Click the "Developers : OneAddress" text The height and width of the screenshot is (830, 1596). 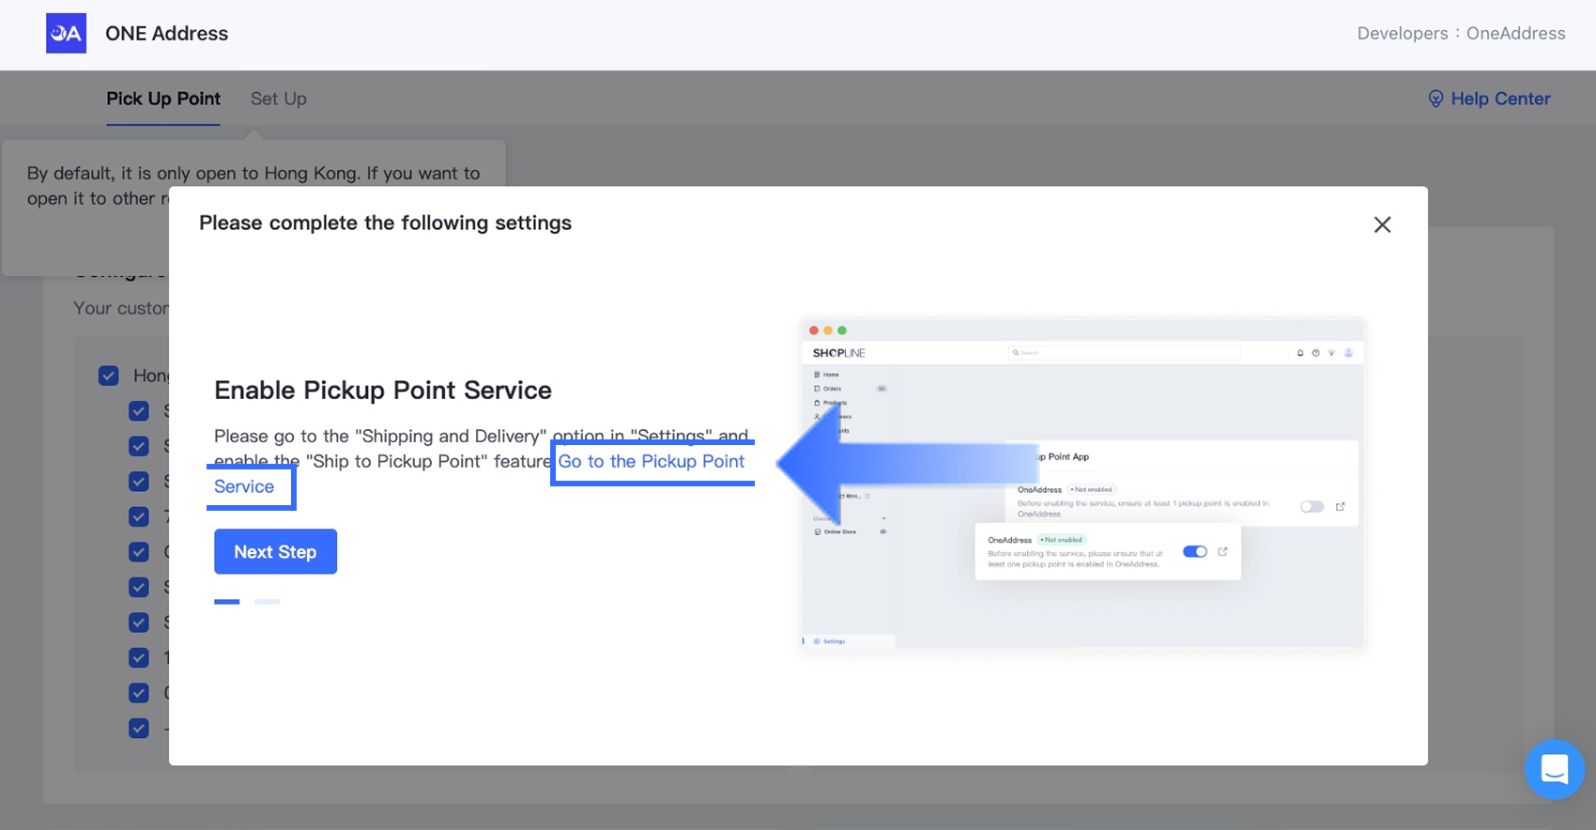(1461, 33)
